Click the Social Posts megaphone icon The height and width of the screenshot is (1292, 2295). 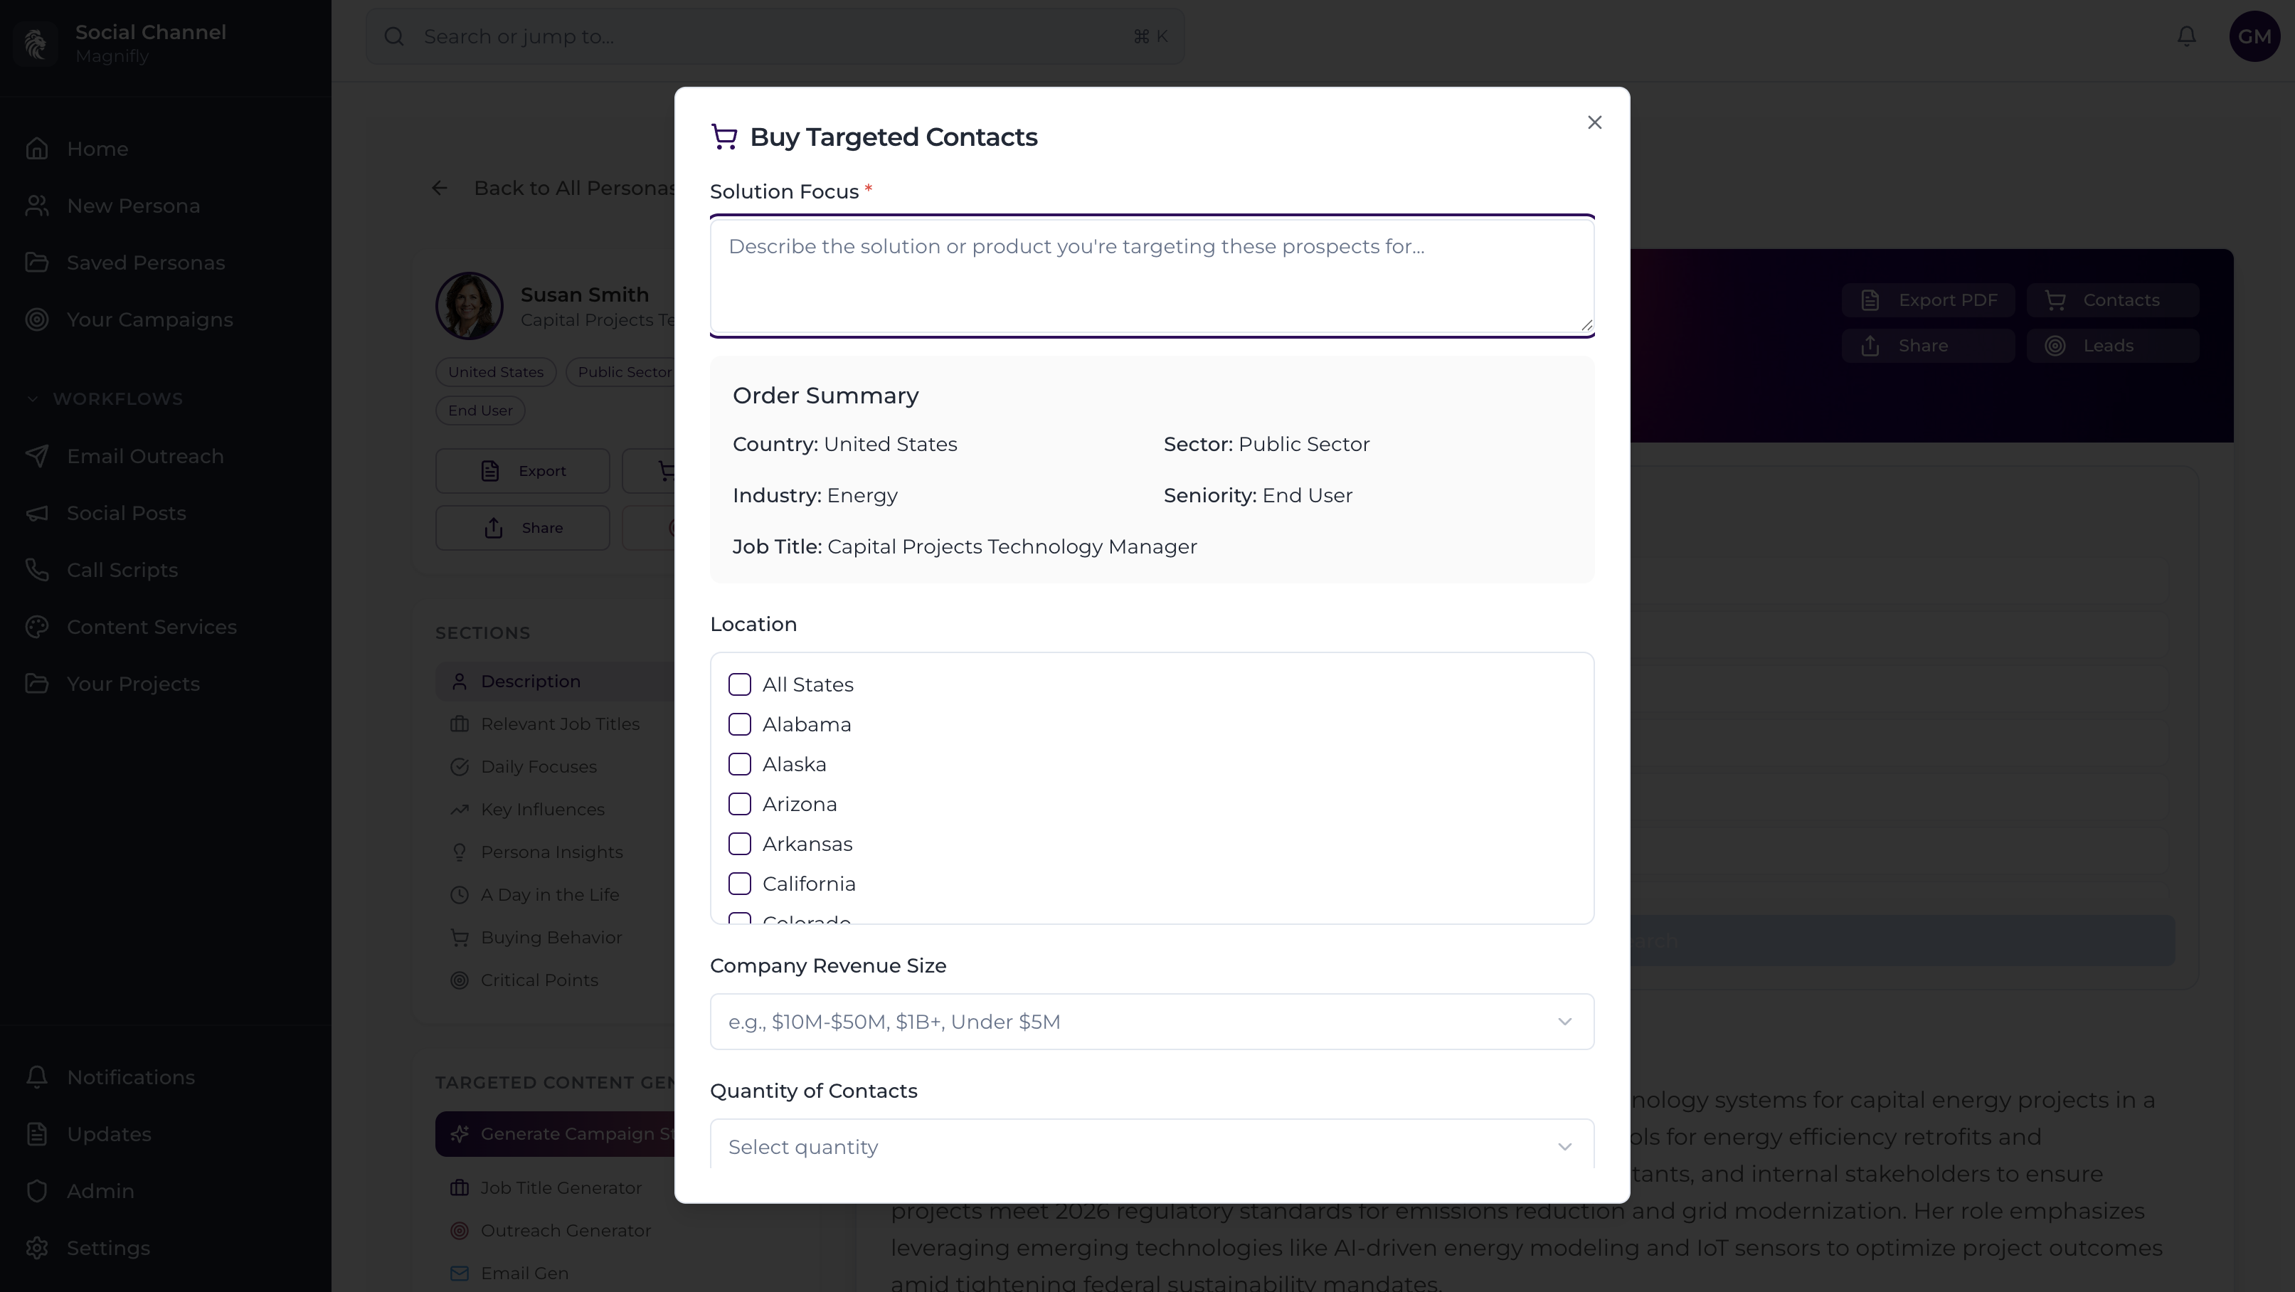(x=36, y=513)
